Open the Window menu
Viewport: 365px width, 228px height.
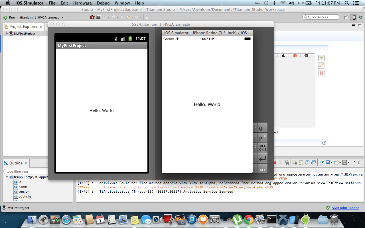tap(123, 3)
